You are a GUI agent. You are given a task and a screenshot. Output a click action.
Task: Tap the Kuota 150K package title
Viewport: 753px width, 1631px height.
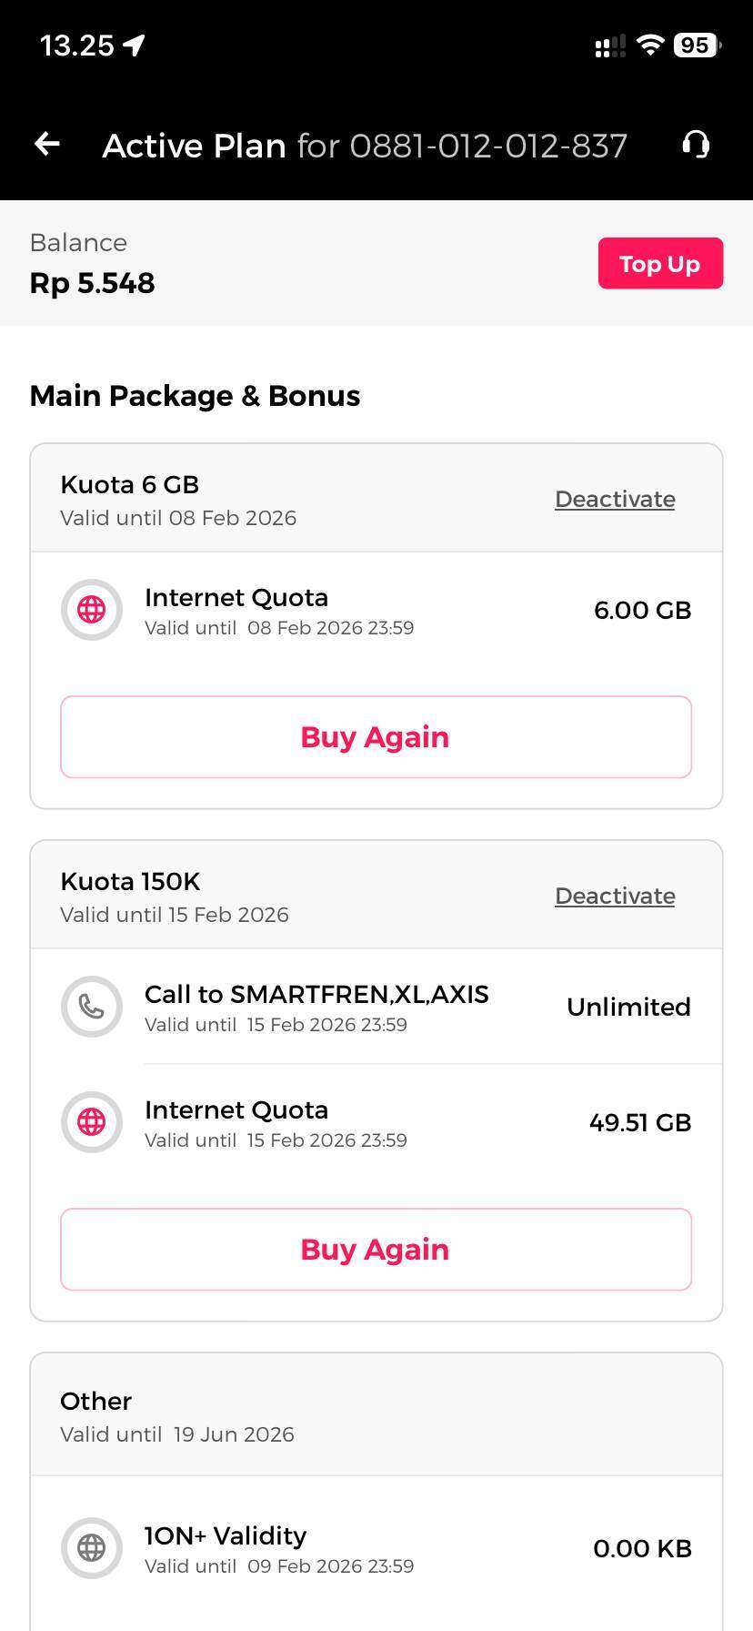130,881
